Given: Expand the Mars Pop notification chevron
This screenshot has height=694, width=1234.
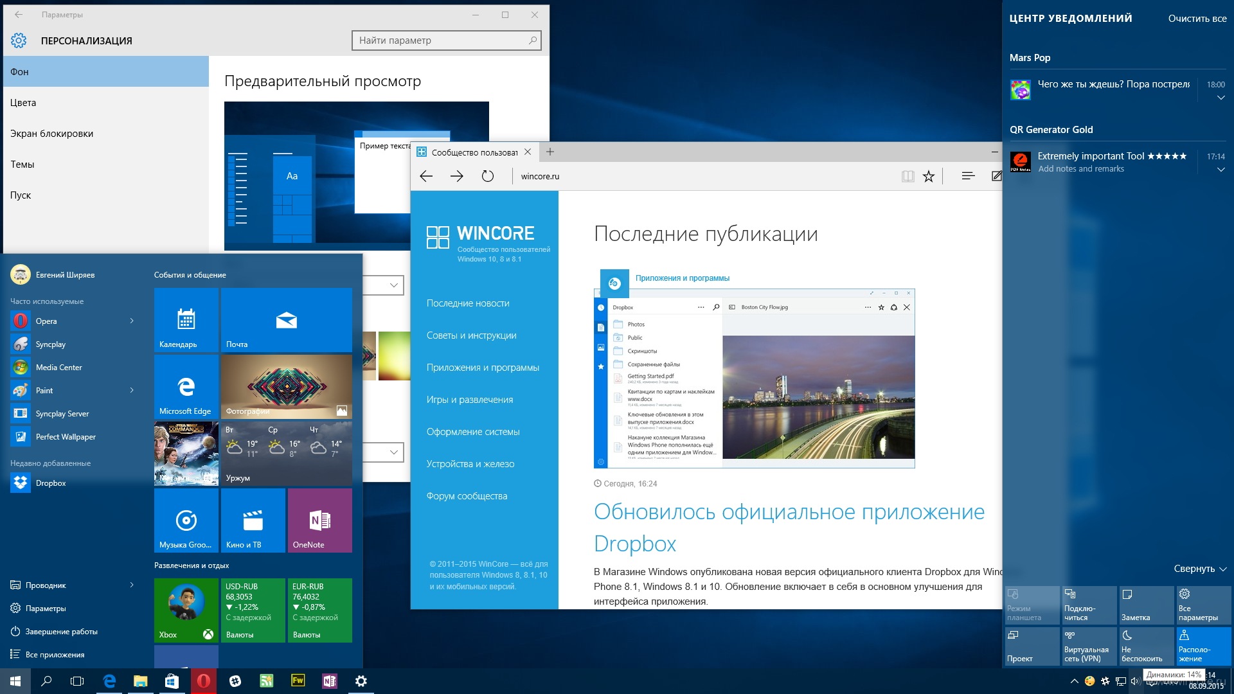Looking at the screenshot, I should pos(1221,98).
